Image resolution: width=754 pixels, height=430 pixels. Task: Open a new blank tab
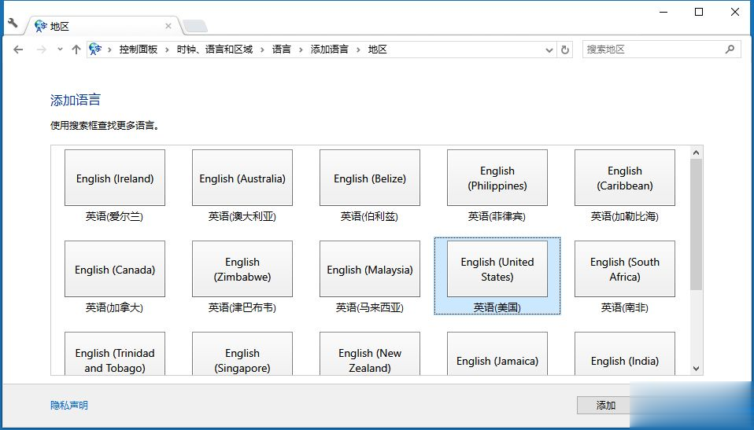(x=195, y=26)
